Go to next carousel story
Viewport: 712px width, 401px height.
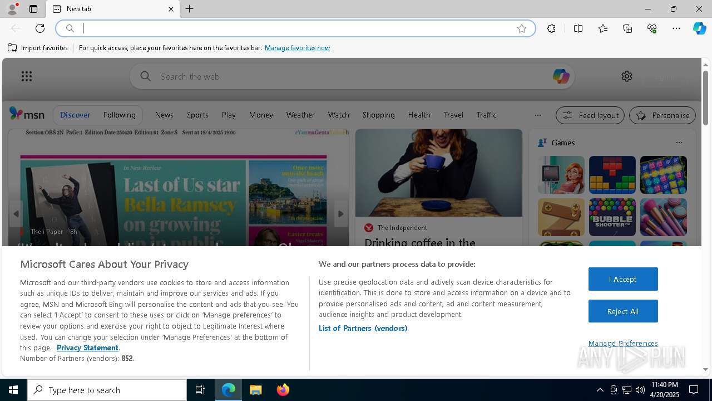click(x=341, y=214)
